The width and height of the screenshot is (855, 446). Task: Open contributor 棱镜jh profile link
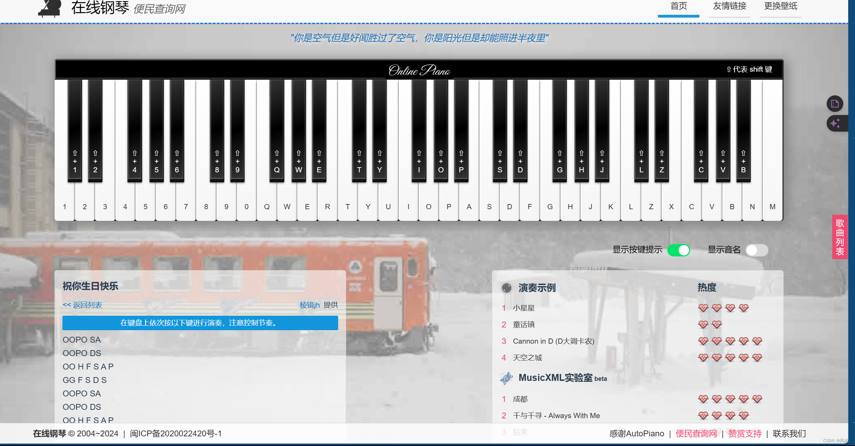click(309, 305)
